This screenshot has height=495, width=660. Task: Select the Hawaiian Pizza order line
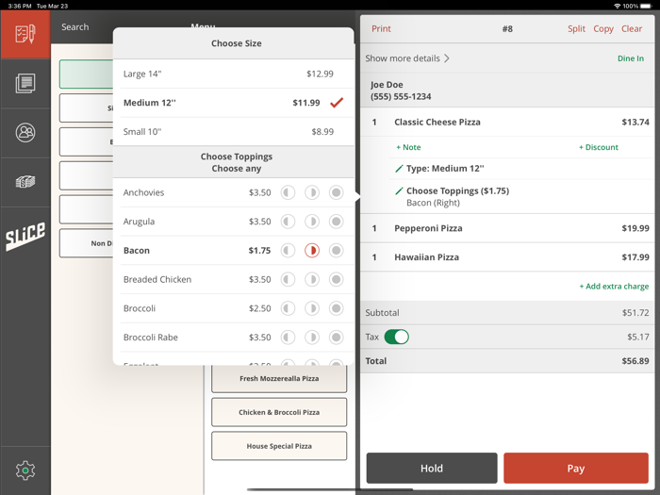[x=507, y=257]
